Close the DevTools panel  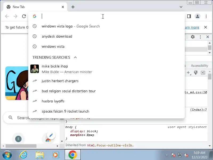pos(208,37)
